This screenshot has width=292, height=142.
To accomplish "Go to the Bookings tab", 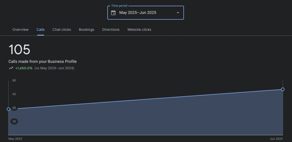I will coord(86,30).
